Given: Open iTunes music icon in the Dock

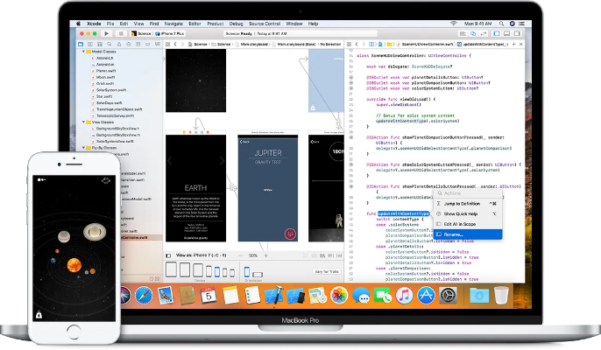Looking at the screenshot, I should tap(404, 295).
